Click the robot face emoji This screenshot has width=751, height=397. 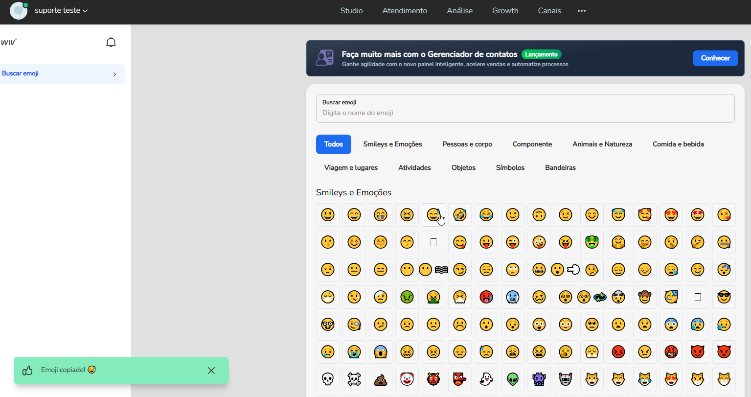566,379
